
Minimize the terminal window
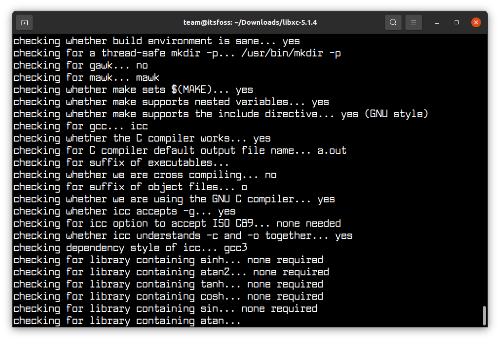point(437,22)
